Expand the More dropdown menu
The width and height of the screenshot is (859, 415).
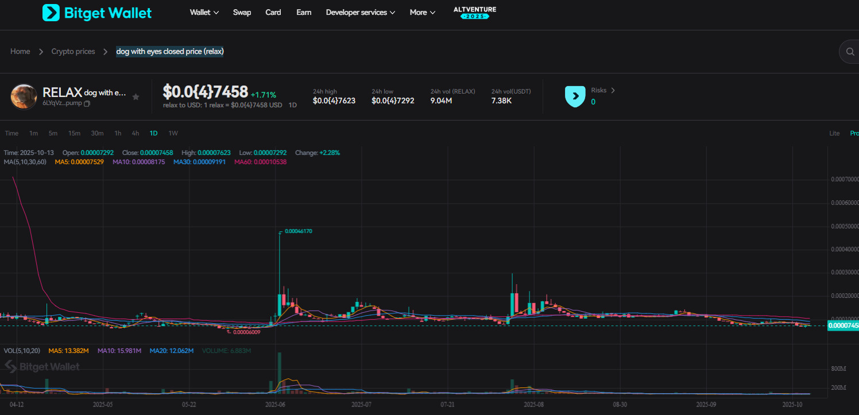coord(422,13)
